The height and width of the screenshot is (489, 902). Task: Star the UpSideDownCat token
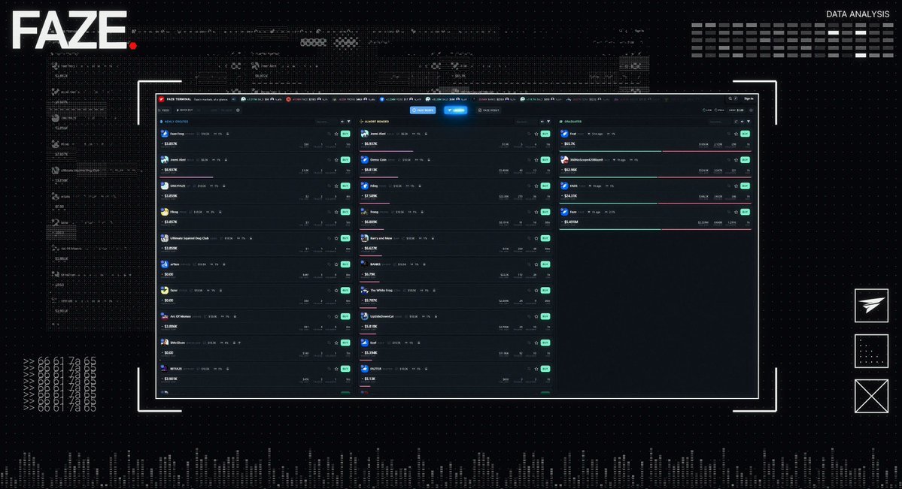536,317
